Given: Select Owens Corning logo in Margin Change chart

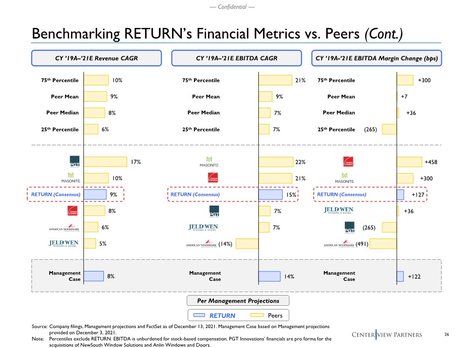Looking at the screenshot, I should 349,161.
